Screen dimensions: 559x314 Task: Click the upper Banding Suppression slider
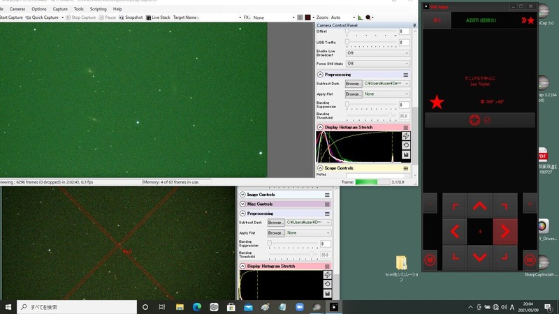coord(371,105)
